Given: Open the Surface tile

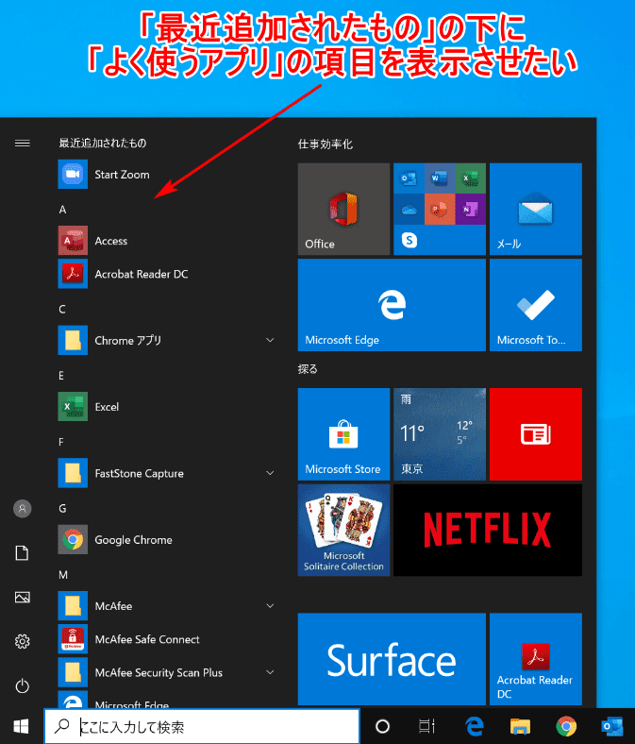Looking at the screenshot, I should click(392, 659).
